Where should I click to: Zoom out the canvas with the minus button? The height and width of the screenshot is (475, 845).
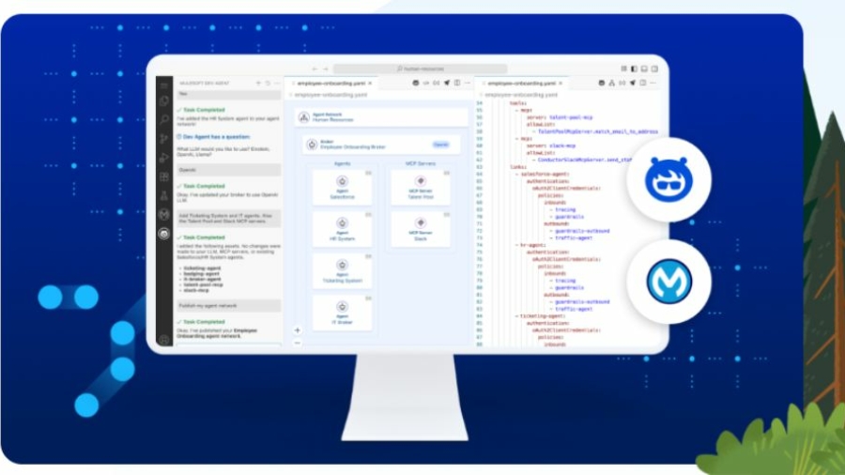tap(298, 343)
